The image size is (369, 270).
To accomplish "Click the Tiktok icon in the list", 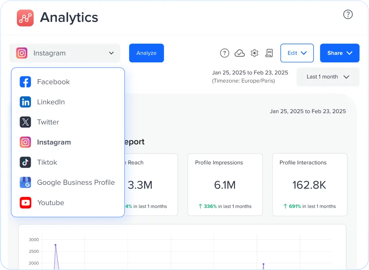I will pos(25,162).
